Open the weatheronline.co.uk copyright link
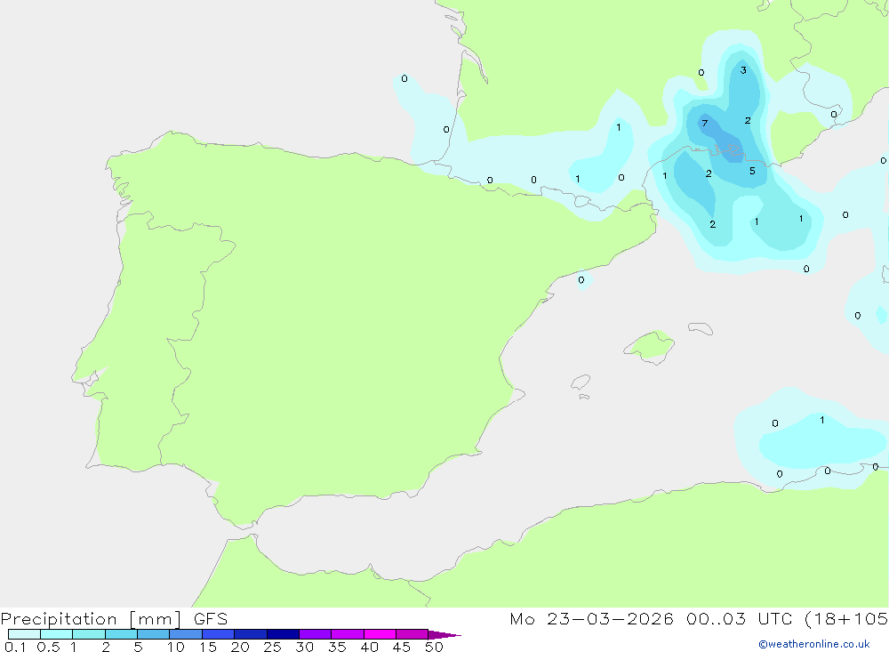The width and height of the screenshot is (889, 652). click(814, 644)
